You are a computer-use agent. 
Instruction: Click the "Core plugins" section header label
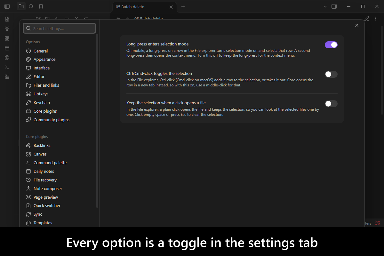click(37, 137)
